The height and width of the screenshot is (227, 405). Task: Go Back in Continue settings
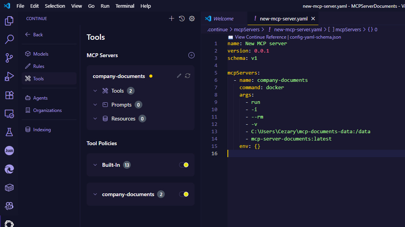pyautogui.click(x=34, y=34)
